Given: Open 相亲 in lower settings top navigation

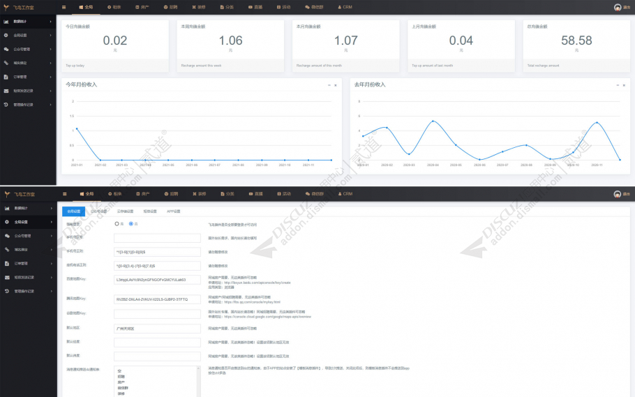Looking at the screenshot, I should click(x=115, y=194).
